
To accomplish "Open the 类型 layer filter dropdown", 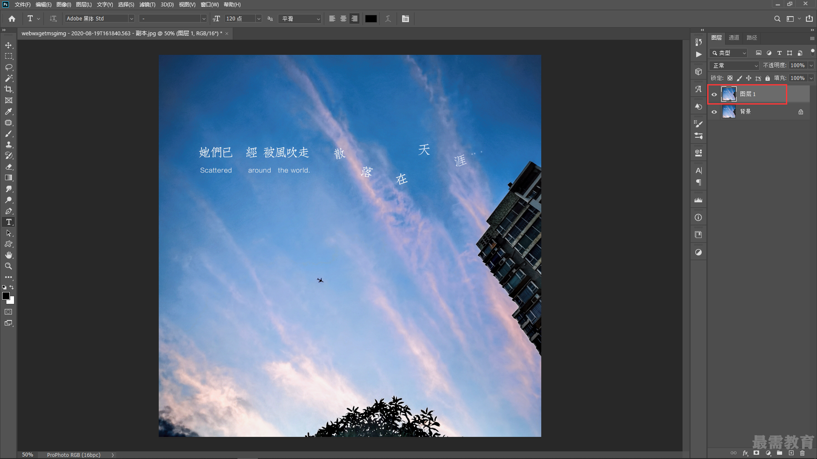I will tap(728, 53).
